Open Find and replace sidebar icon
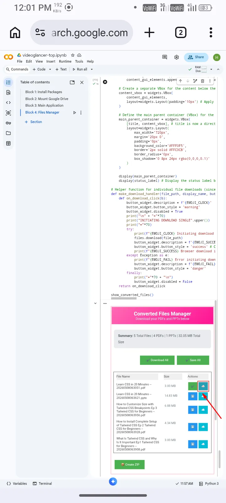Image resolution: width=226 pixels, height=503 pixels. click(x=8, y=92)
